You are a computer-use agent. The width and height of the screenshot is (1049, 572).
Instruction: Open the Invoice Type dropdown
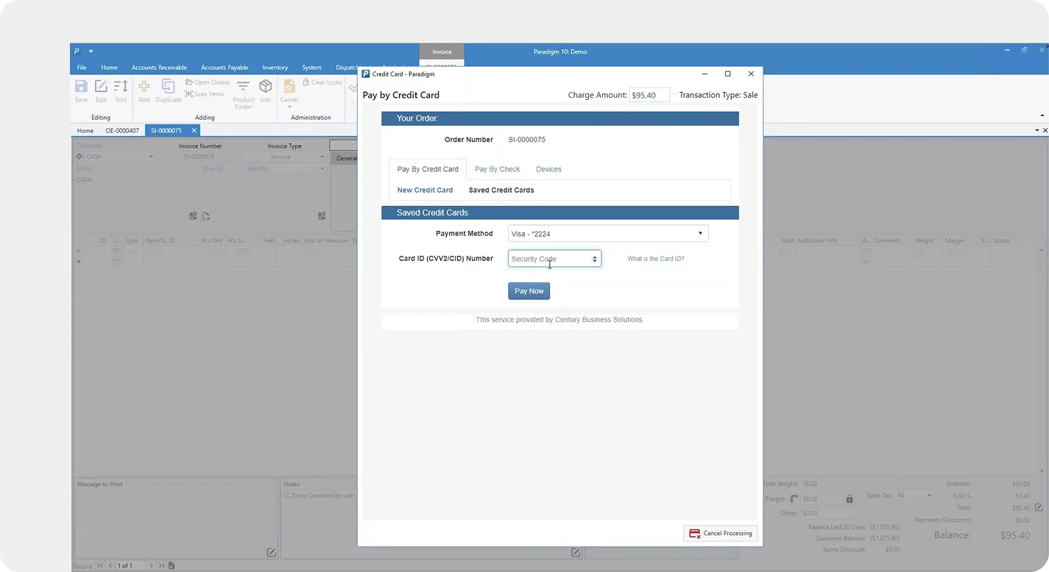pyautogui.click(x=322, y=157)
